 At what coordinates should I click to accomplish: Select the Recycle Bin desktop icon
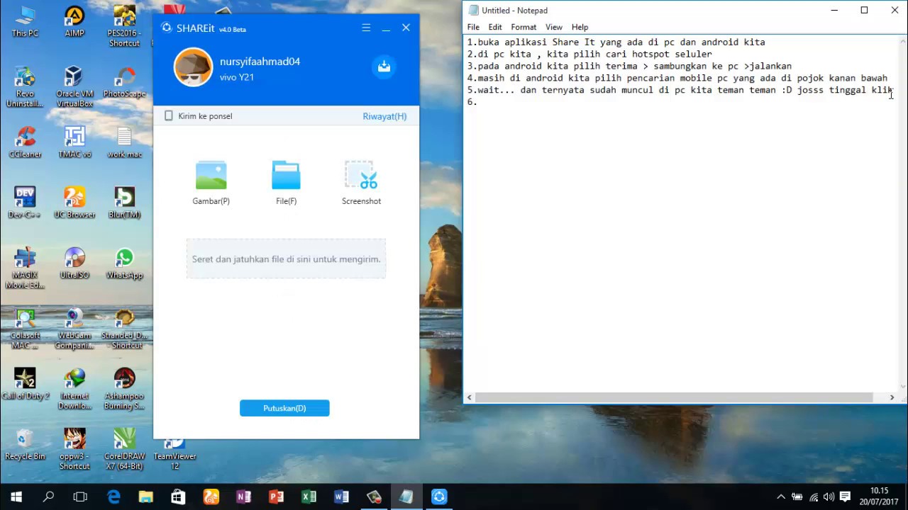pyautogui.click(x=25, y=444)
